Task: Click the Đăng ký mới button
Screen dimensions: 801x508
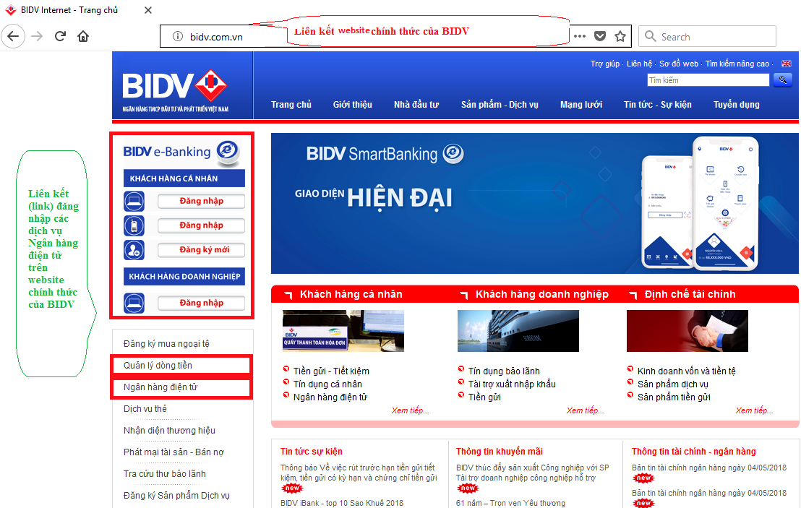Action: click(201, 250)
